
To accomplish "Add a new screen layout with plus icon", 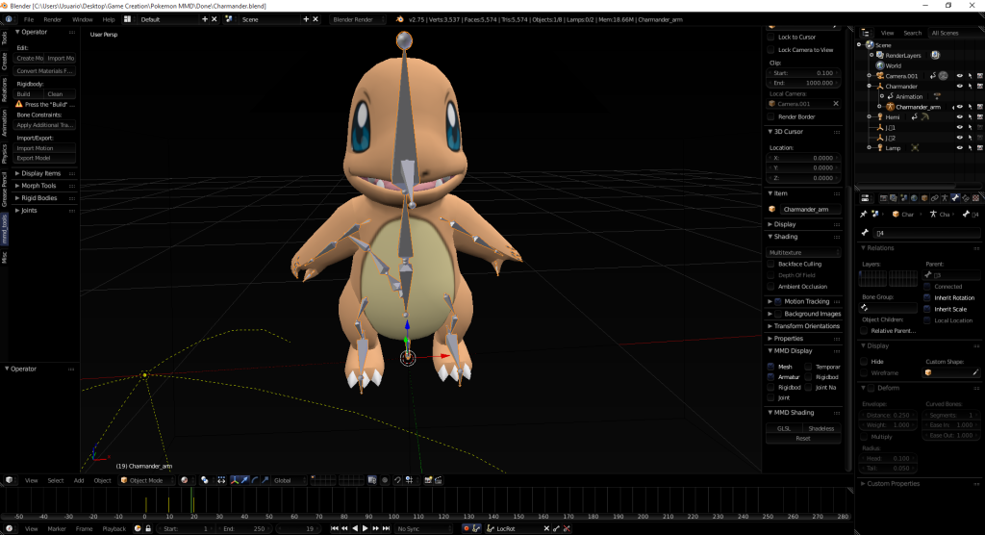I will point(205,19).
